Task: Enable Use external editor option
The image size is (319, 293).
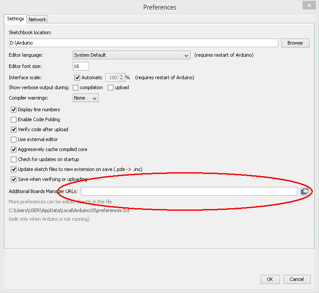Action: tap(14, 140)
